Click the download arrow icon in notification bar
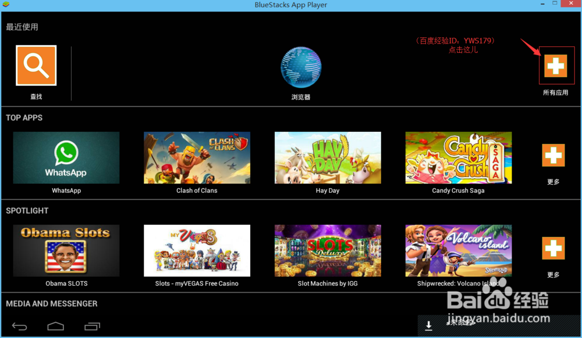The width and height of the screenshot is (582, 338). tap(429, 325)
